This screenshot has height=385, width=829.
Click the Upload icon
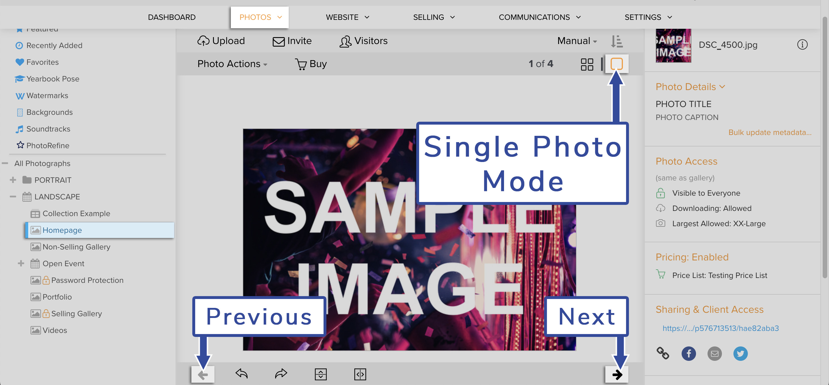point(204,41)
